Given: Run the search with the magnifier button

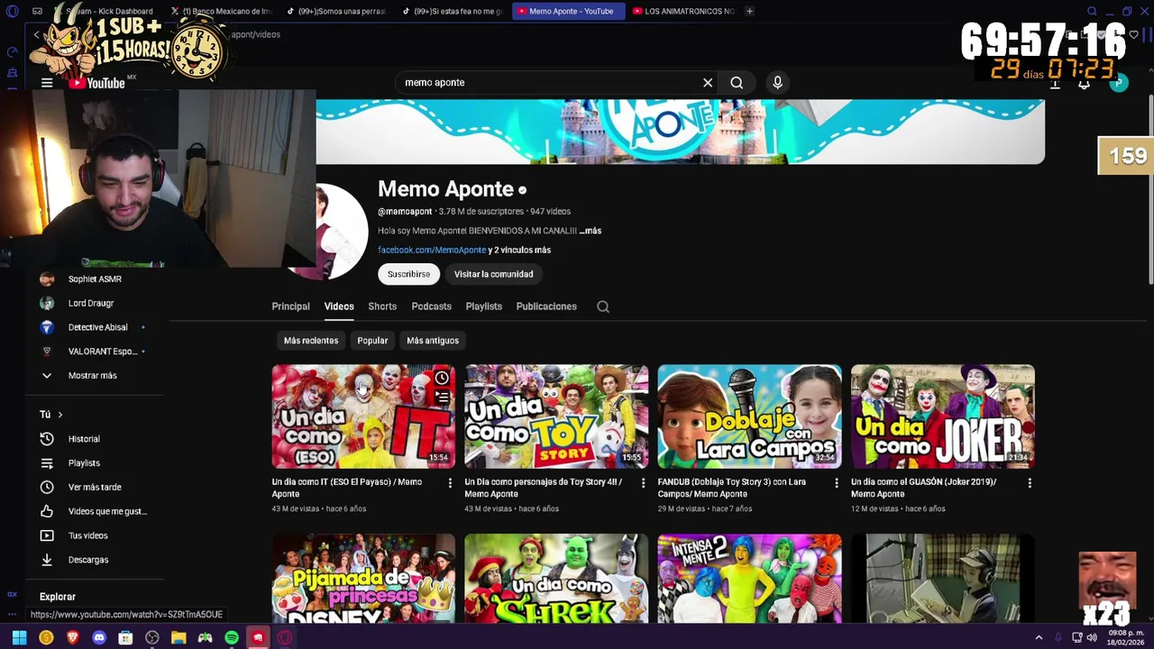Looking at the screenshot, I should click(737, 83).
